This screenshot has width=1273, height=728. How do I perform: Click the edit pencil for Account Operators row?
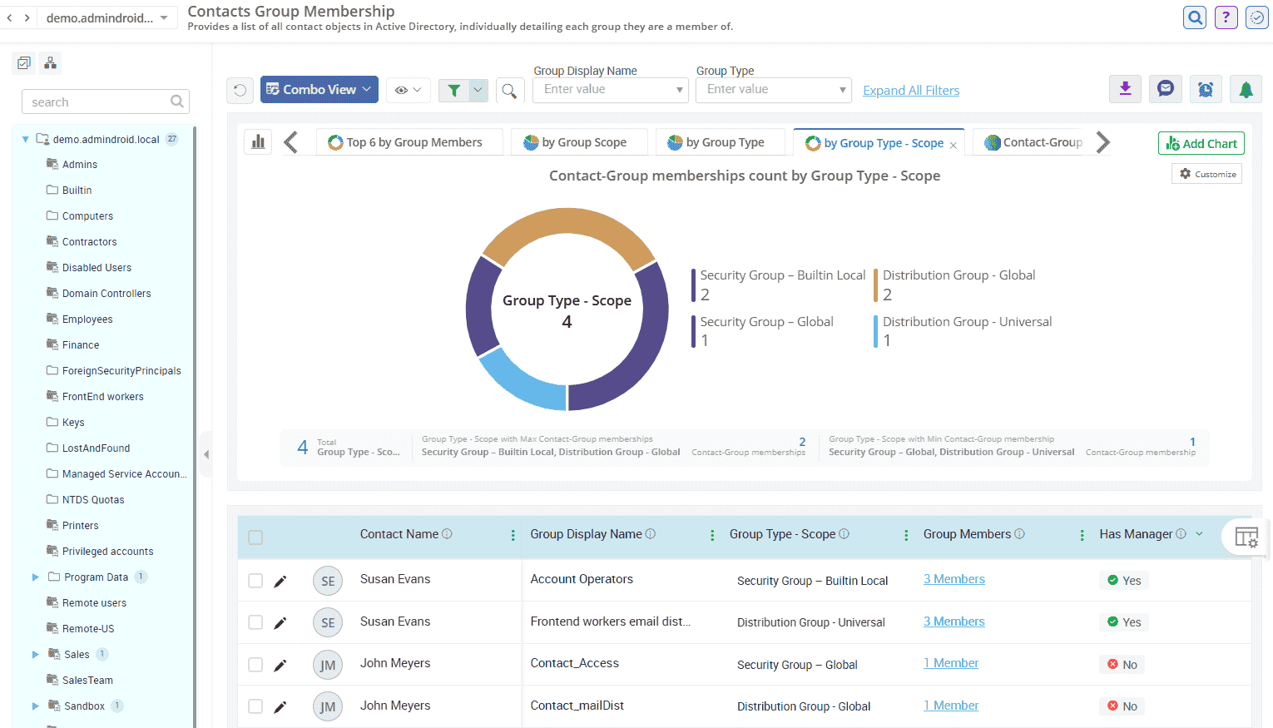click(x=280, y=581)
